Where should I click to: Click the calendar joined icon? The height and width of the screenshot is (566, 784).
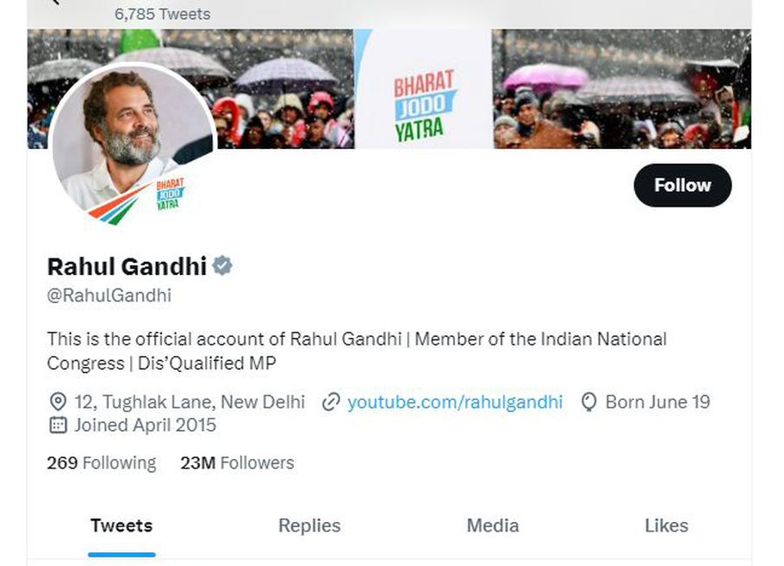(59, 425)
